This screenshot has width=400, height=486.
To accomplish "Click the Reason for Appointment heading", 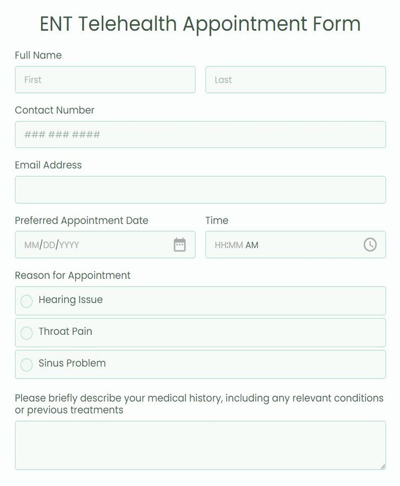I will (72, 275).
